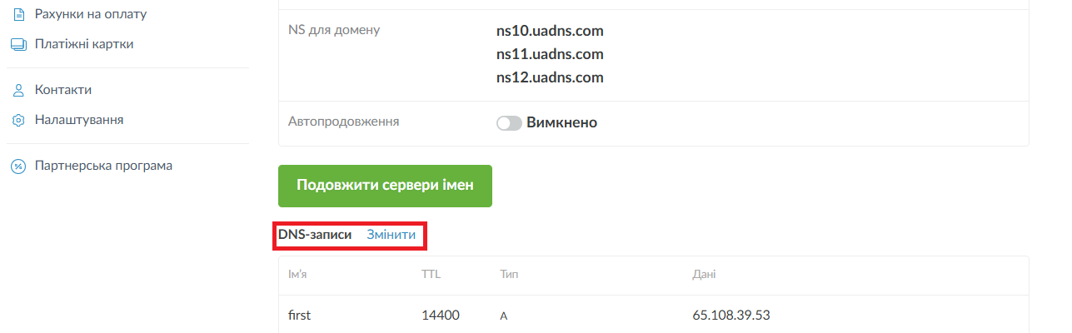Click the gear icon beside Налаштування
The width and height of the screenshot is (1072, 333).
pyautogui.click(x=18, y=120)
